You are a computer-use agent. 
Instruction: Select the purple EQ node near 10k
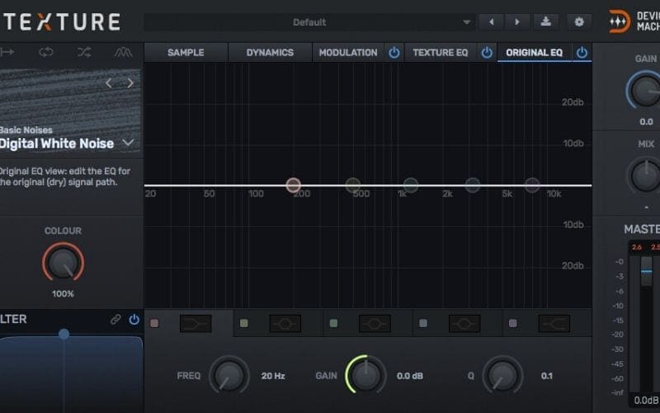[x=532, y=185]
